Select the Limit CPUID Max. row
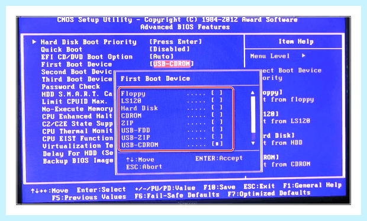Viewport: 367px width, 221px height. coord(75,102)
